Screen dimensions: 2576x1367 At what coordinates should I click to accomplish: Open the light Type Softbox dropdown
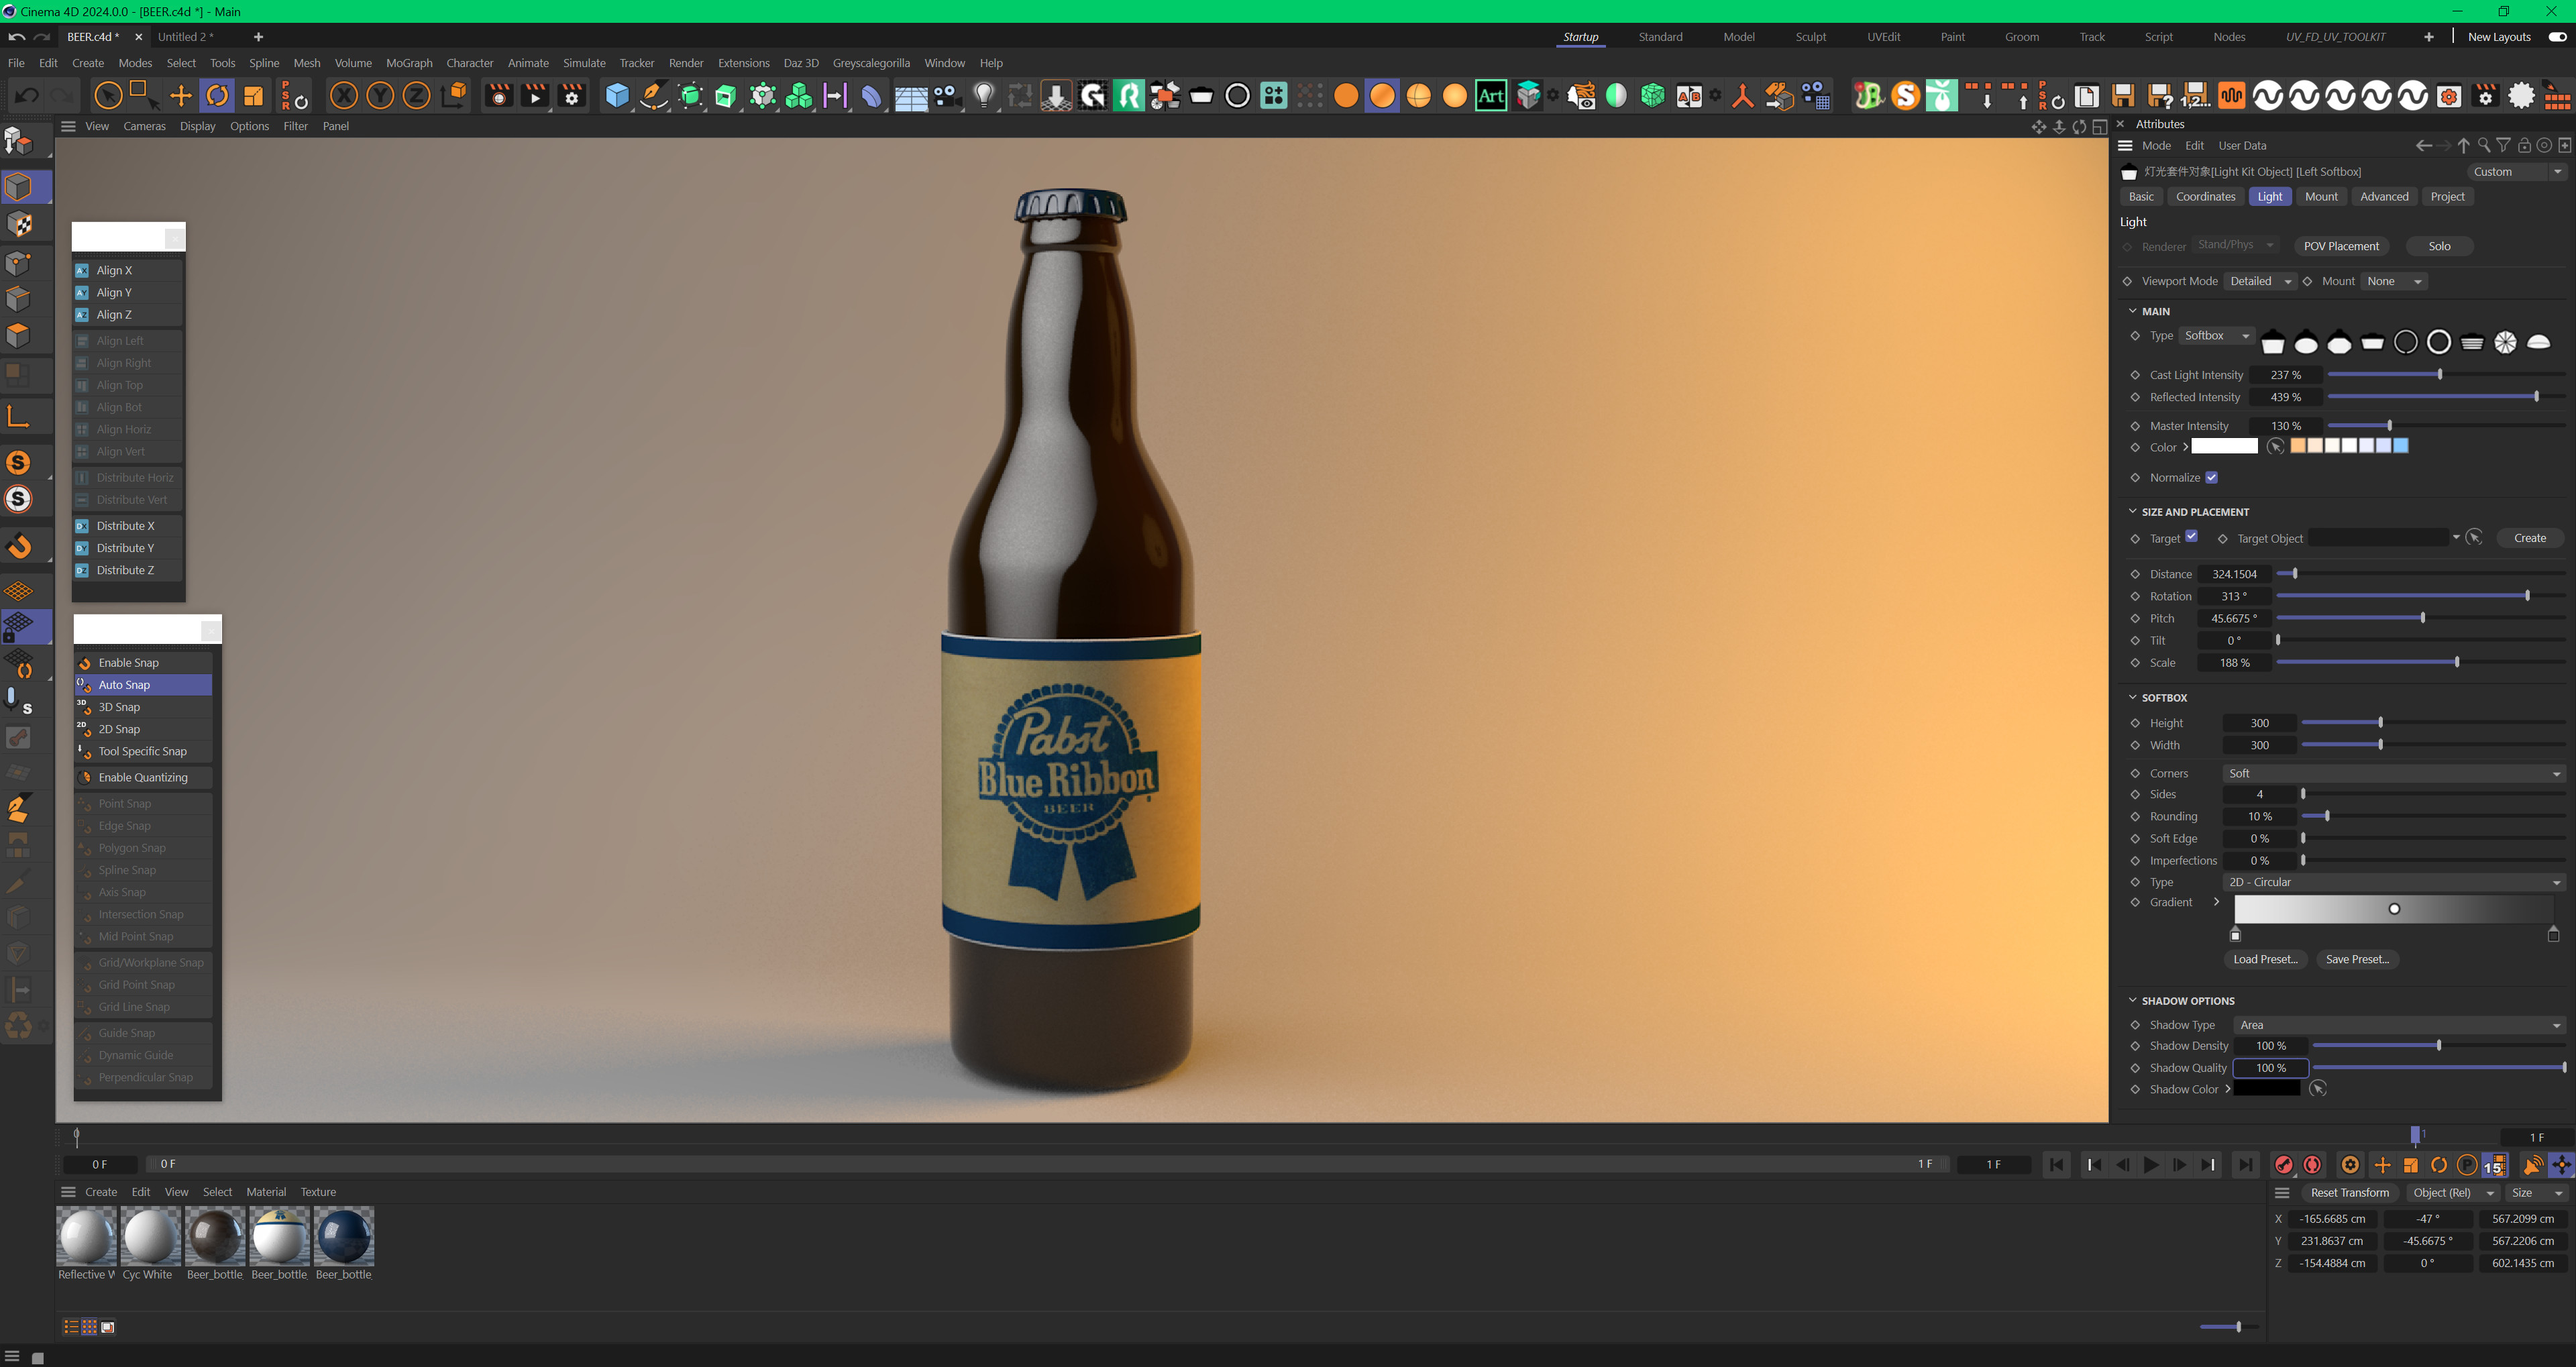tap(2216, 336)
